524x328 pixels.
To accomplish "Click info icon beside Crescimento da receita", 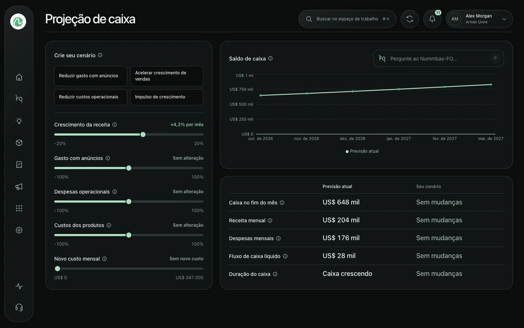I will pos(115,125).
